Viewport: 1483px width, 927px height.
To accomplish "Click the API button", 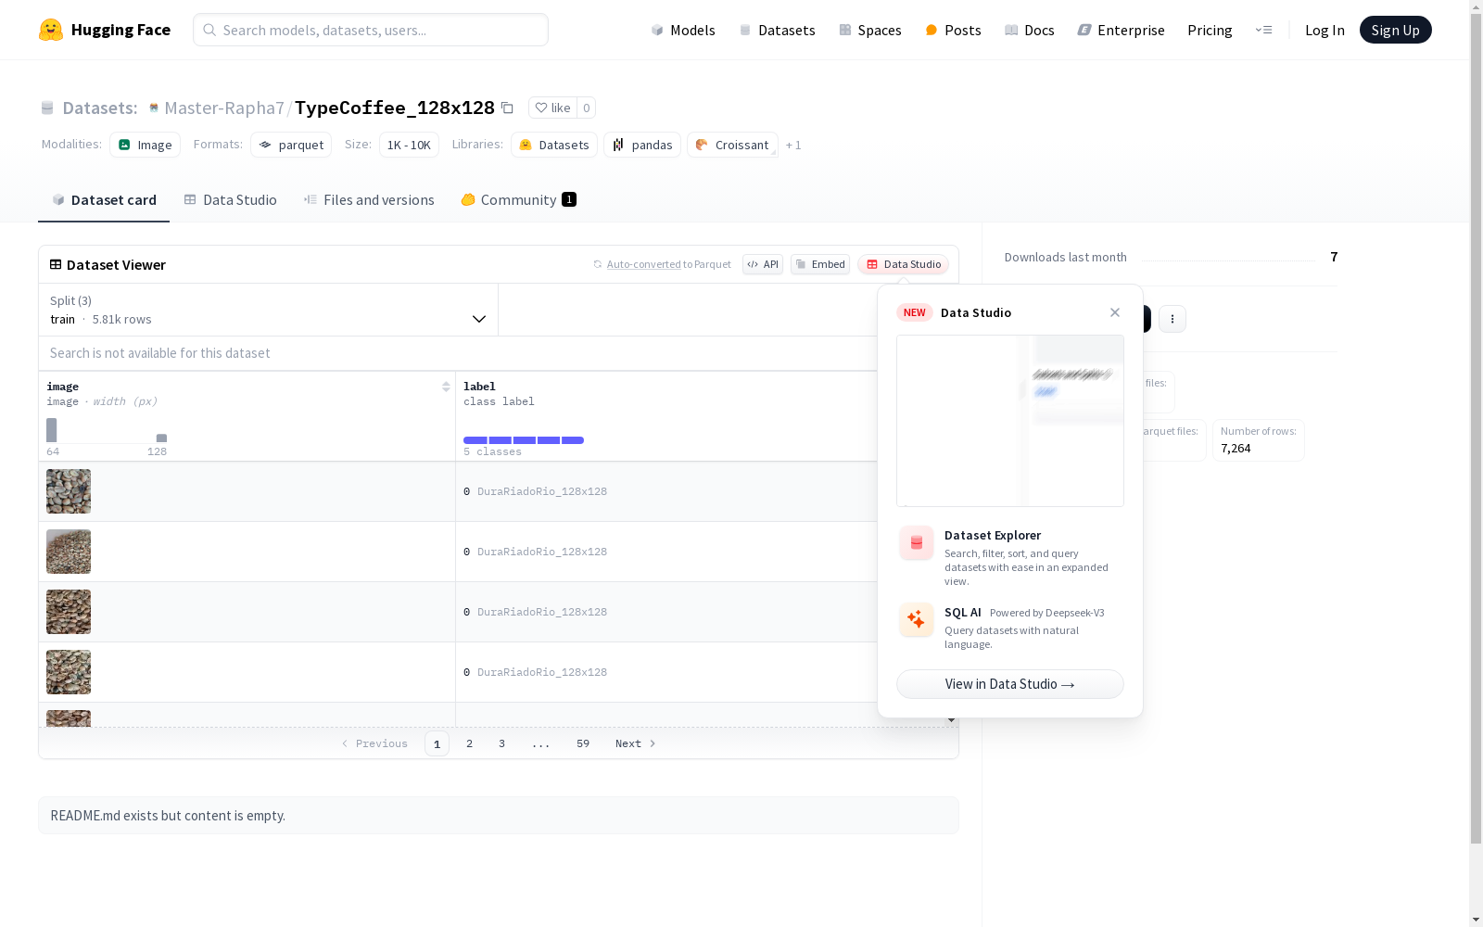I will point(763,264).
